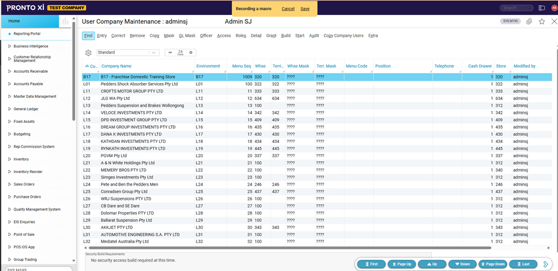The width and height of the screenshot is (558, 271).
Task: Click the Page Up button
Action: [402, 264]
